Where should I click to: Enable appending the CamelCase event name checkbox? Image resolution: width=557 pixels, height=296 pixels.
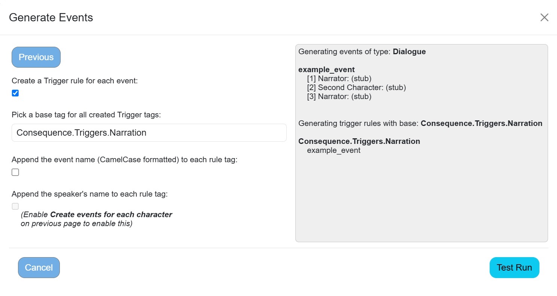pyautogui.click(x=15, y=172)
